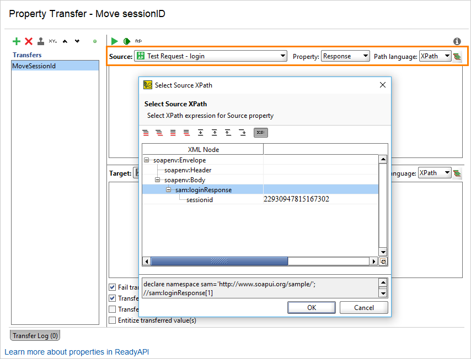471x359 pixels.
Task: Open the Source test step dropdown
Action: tap(282, 56)
